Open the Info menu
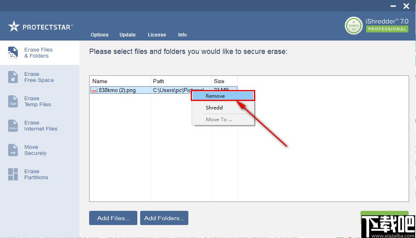This screenshot has height=238, width=416. (182, 35)
